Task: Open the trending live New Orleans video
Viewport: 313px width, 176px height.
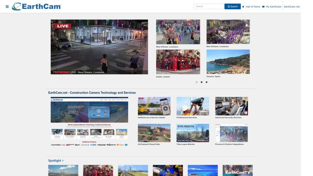Action: 99,47
